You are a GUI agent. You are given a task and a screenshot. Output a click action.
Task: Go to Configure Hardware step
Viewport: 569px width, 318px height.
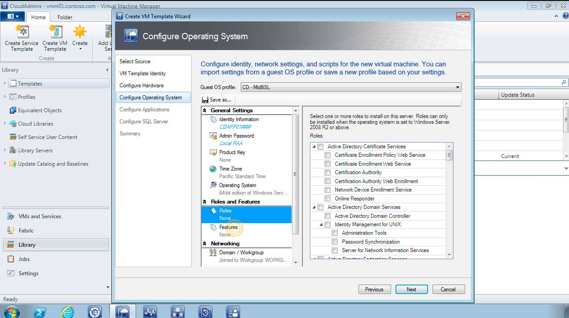point(141,86)
